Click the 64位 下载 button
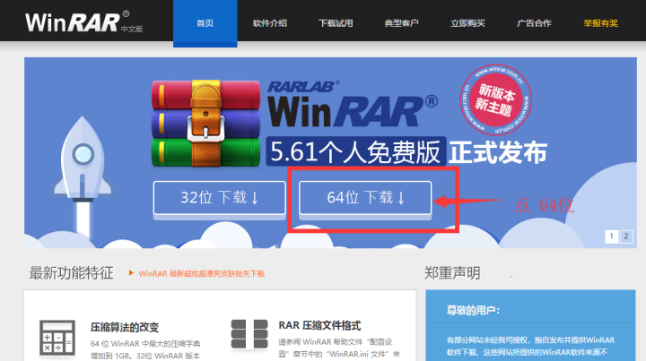Screen dimensions: 646x361 click(365, 198)
